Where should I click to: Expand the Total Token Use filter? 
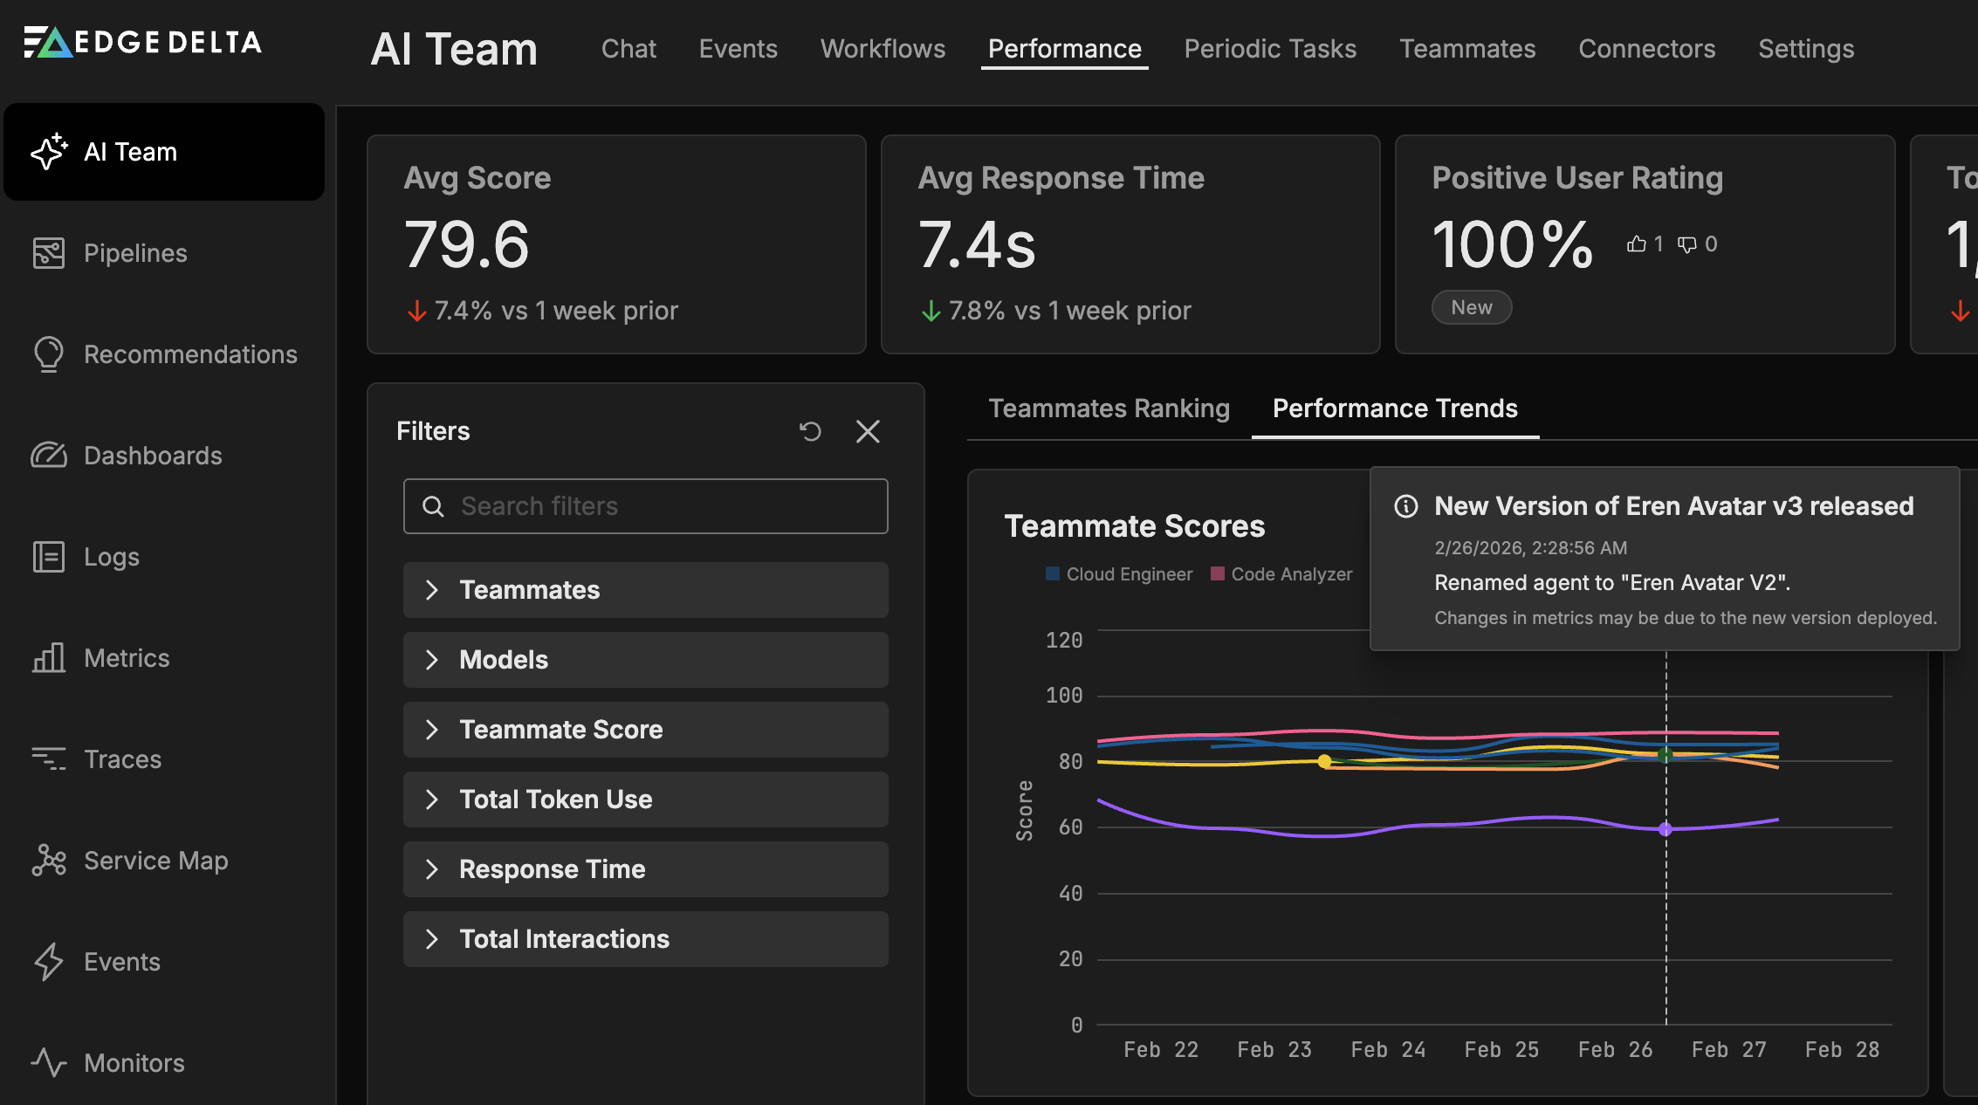pyautogui.click(x=645, y=800)
